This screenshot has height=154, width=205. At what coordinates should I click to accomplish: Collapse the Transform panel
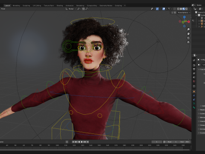click(x=199, y=69)
